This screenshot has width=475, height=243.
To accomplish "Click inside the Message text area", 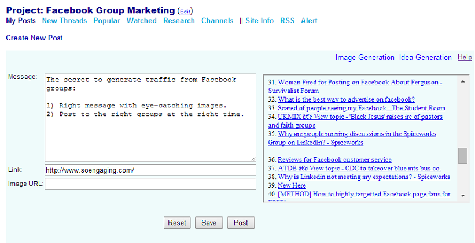I will (150, 118).
